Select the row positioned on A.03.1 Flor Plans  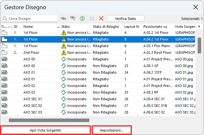[98, 46]
